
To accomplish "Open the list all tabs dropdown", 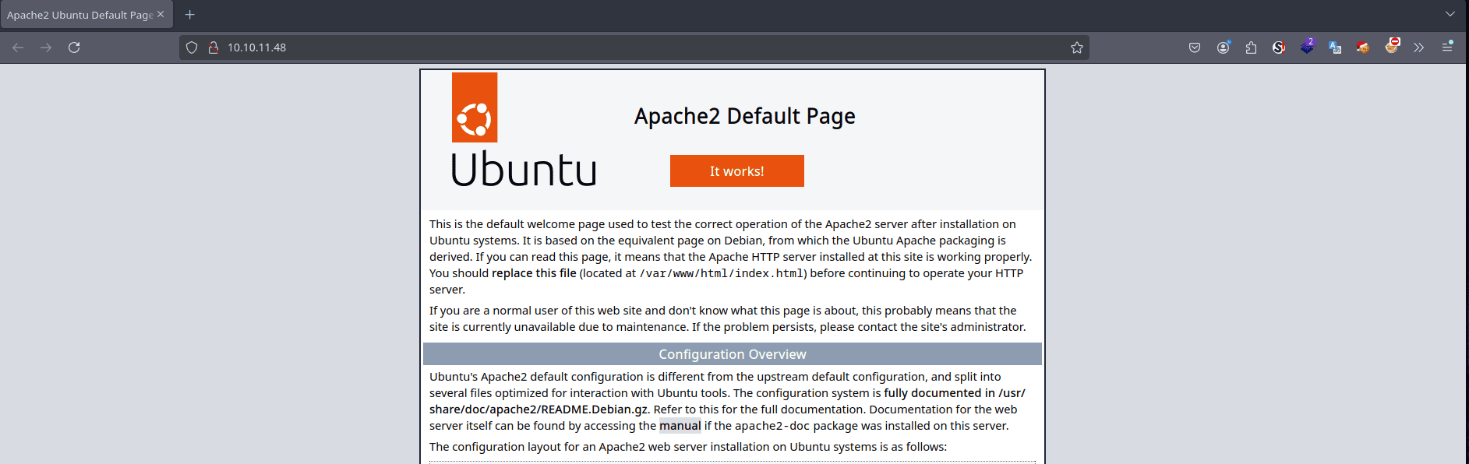I will click(1450, 14).
